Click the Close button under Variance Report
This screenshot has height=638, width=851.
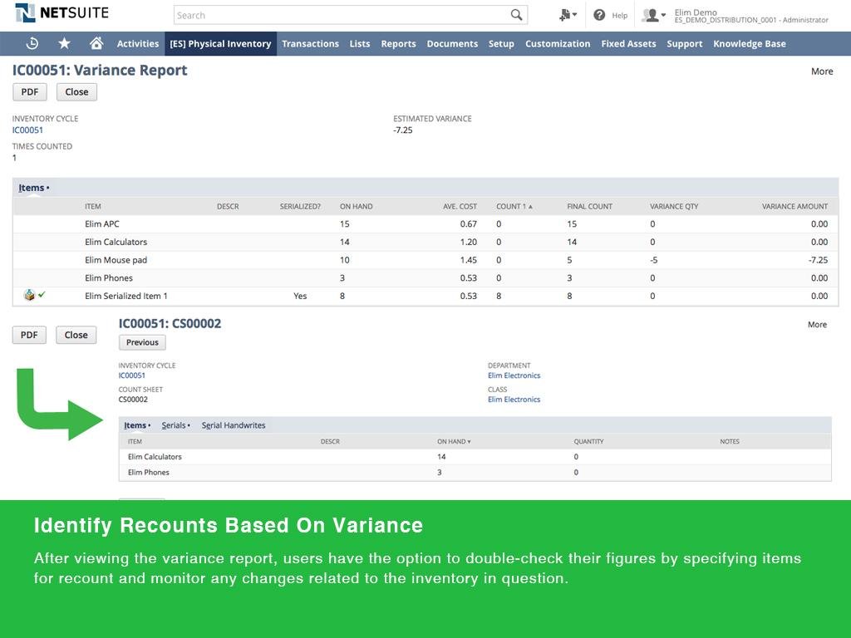[x=76, y=91]
